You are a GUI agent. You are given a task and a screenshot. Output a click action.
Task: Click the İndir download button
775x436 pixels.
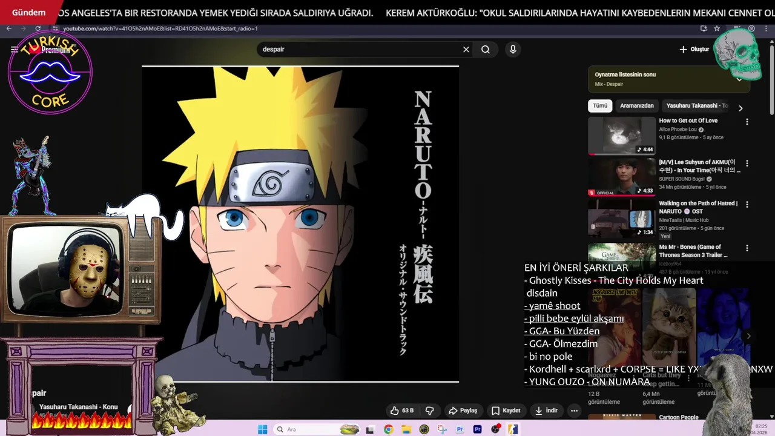click(547, 411)
